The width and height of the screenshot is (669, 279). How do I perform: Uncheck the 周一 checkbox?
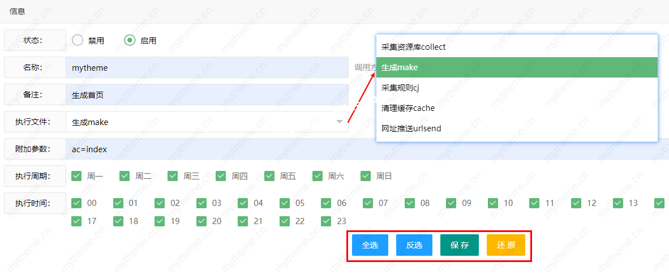point(76,176)
